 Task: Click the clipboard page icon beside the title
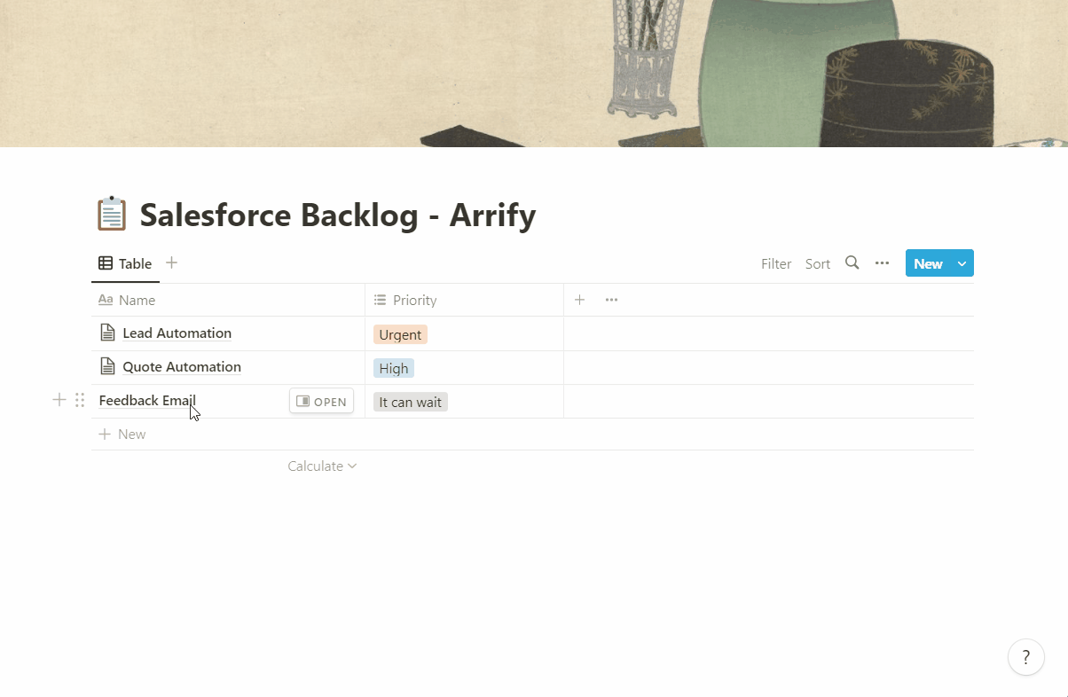[x=111, y=214]
